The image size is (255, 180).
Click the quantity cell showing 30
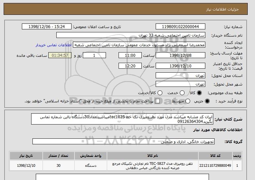point(58,165)
